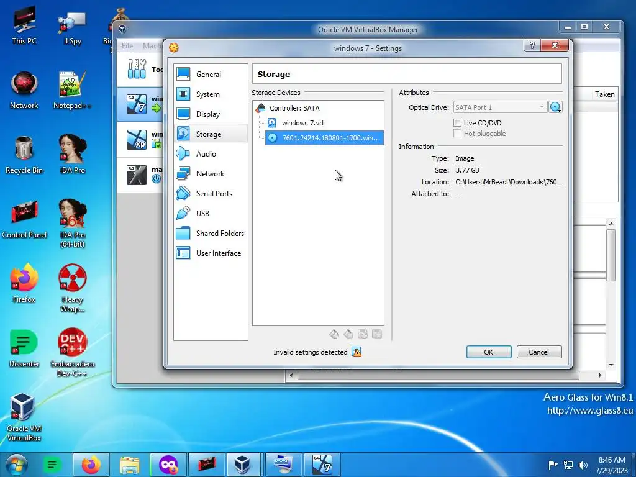Select the Windows XP VM icon in Manager
This screenshot has width=636, height=477.
(x=136, y=140)
